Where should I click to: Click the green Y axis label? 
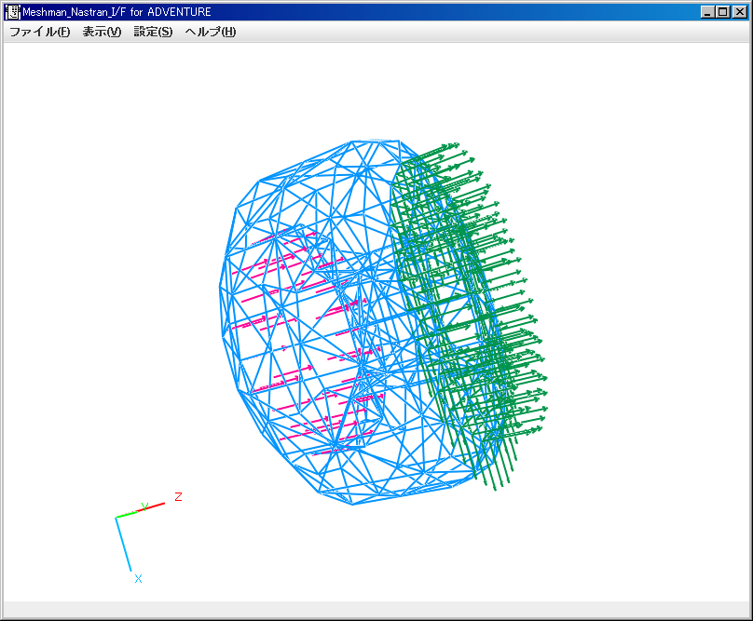pos(144,506)
